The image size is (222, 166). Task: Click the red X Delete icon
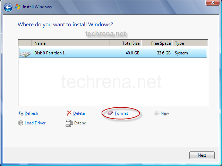[69, 113]
